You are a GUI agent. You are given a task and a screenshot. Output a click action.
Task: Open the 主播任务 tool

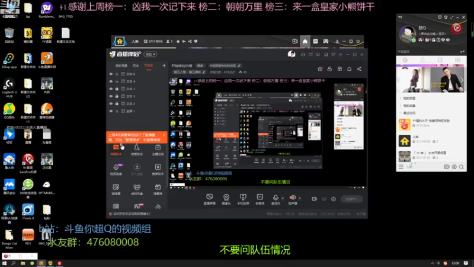[158, 150]
